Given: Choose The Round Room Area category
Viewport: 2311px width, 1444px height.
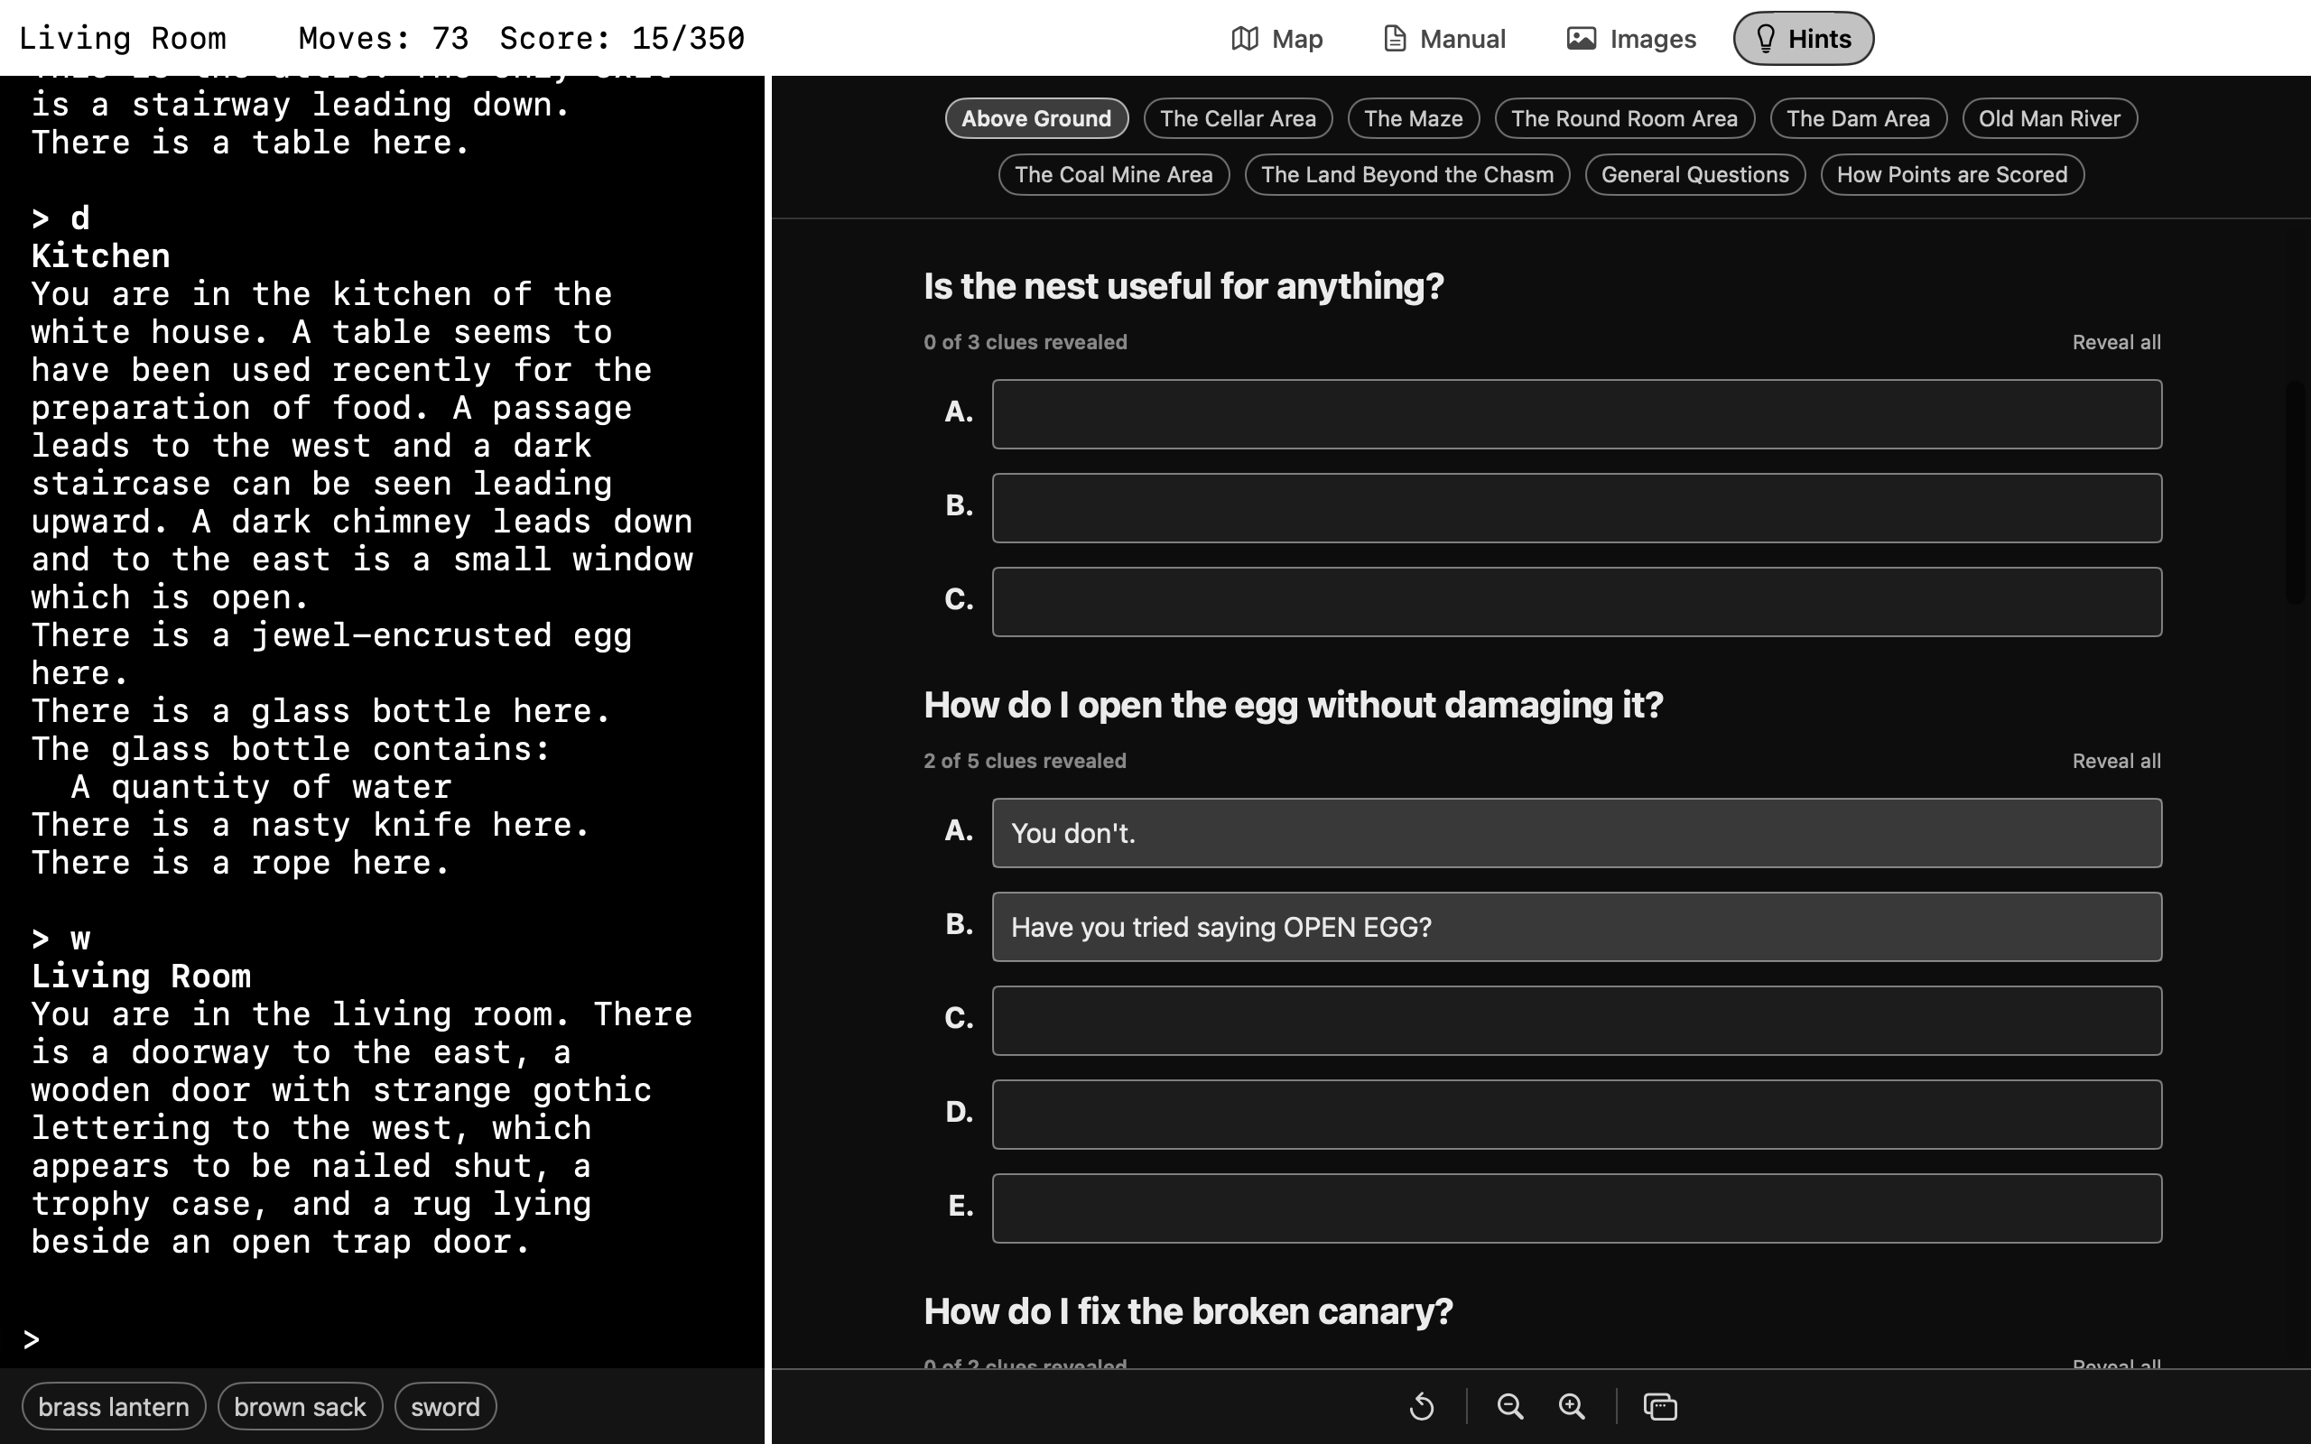Looking at the screenshot, I should [1624, 118].
